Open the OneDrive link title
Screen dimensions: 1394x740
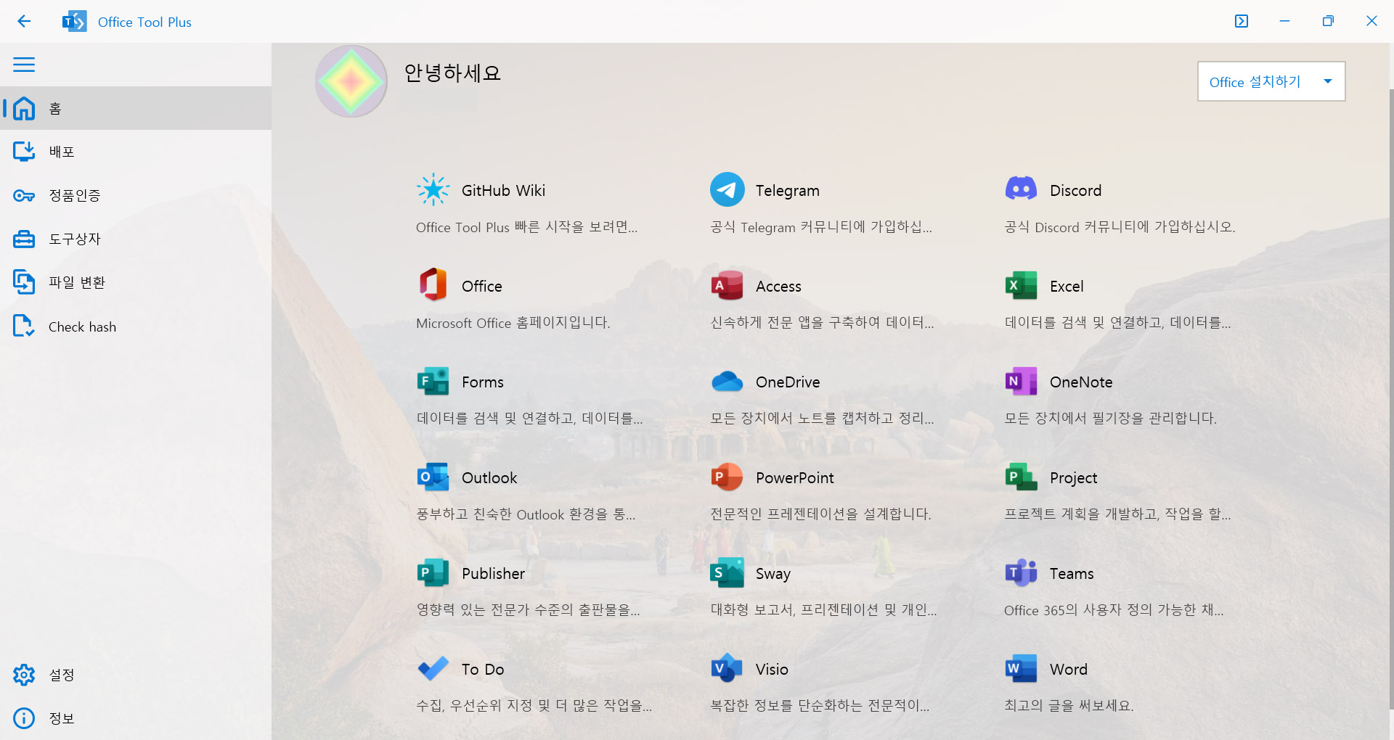coord(788,382)
